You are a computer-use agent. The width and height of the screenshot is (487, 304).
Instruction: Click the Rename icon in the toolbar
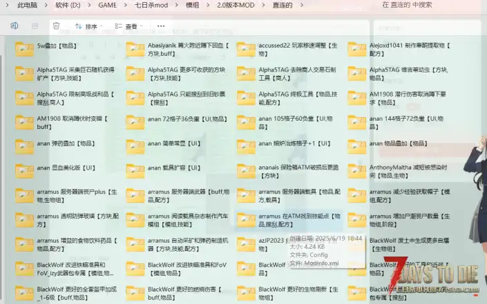(x=15, y=26)
